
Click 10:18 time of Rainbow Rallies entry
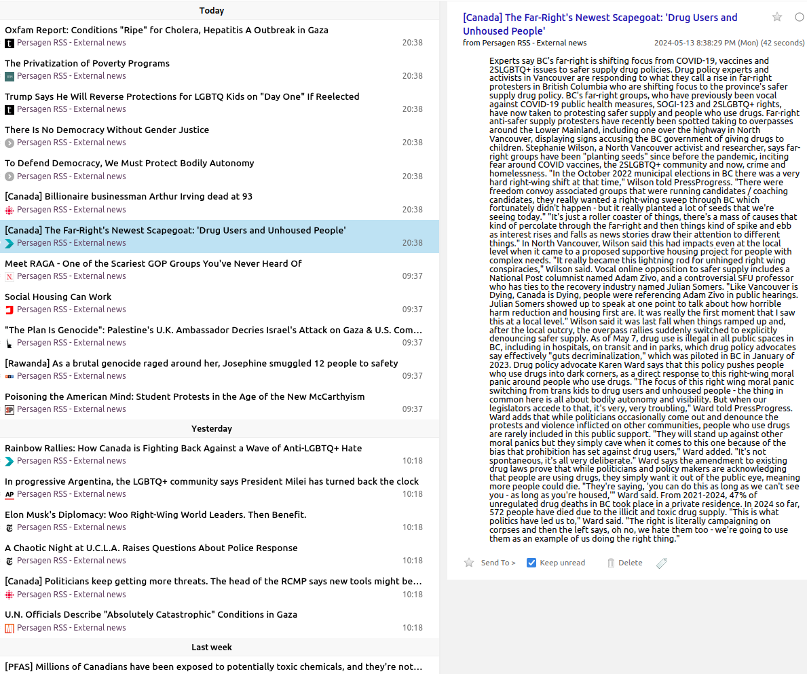(x=412, y=461)
